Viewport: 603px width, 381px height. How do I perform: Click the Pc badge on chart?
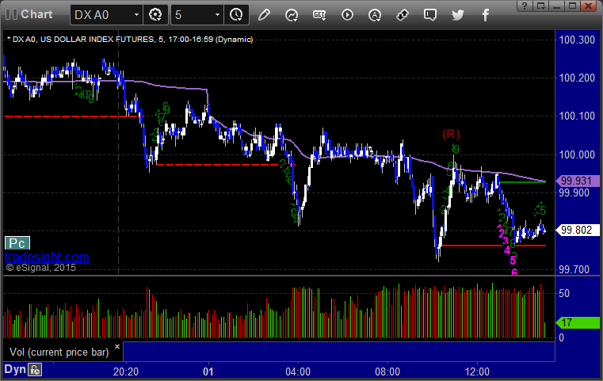17,243
